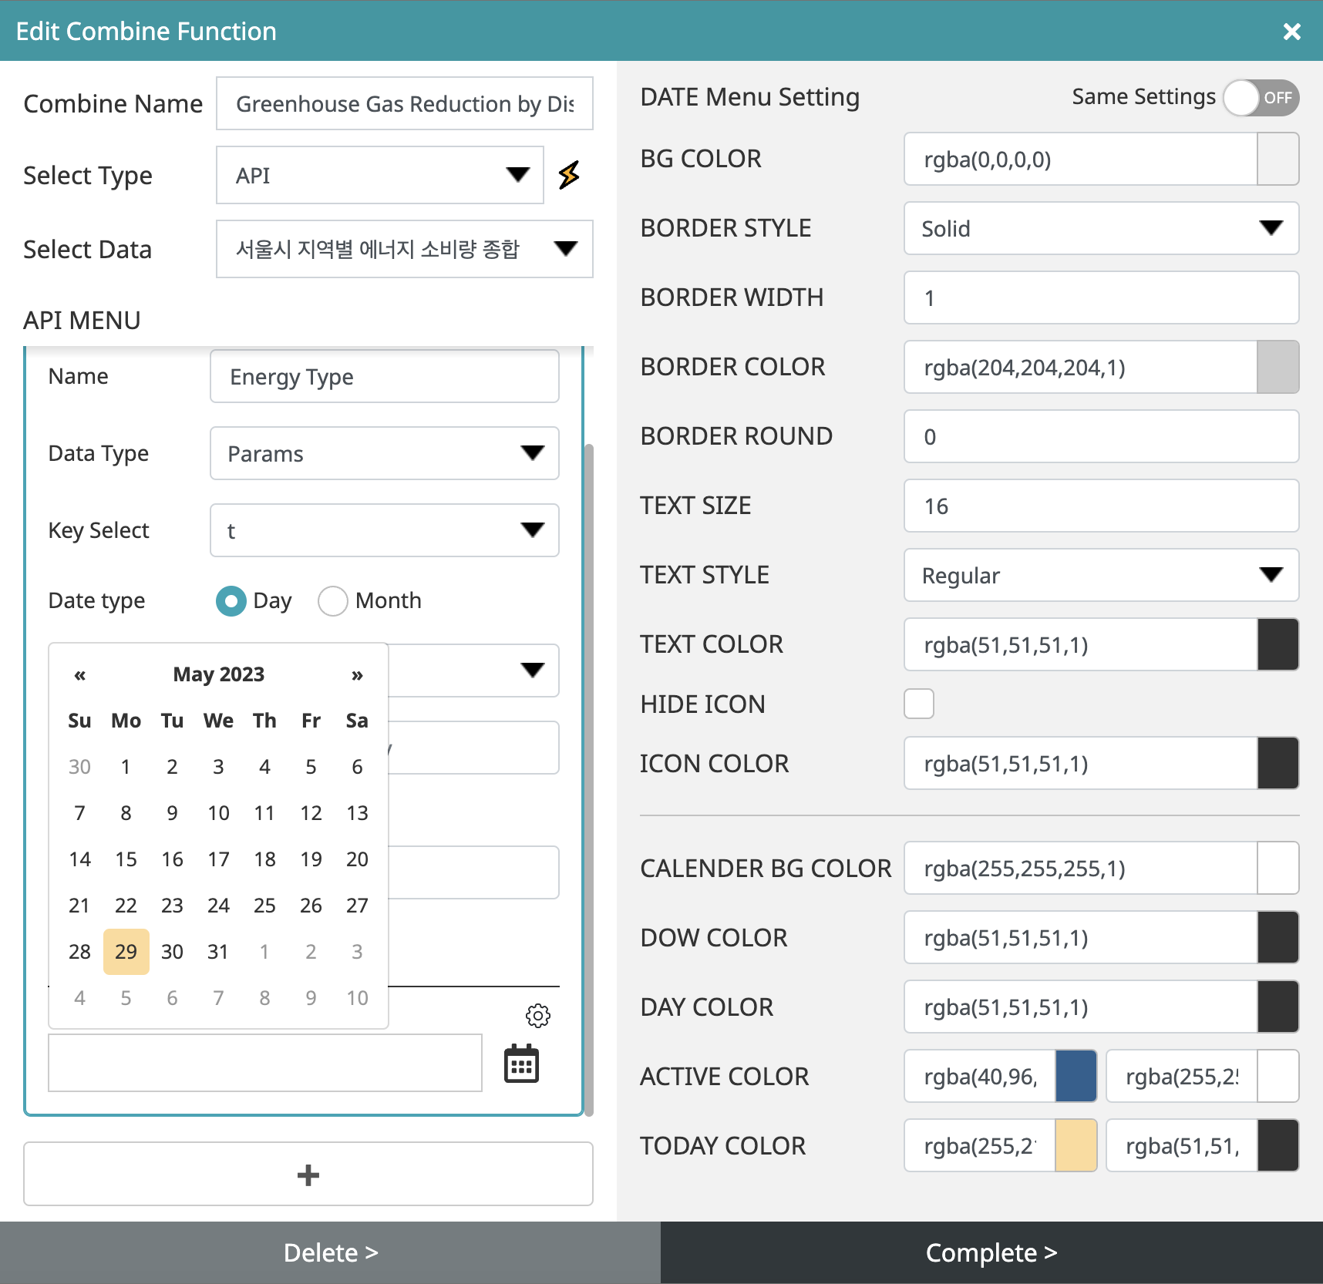The width and height of the screenshot is (1323, 1284).
Task: Open the Key Select dropdown
Action: (385, 530)
